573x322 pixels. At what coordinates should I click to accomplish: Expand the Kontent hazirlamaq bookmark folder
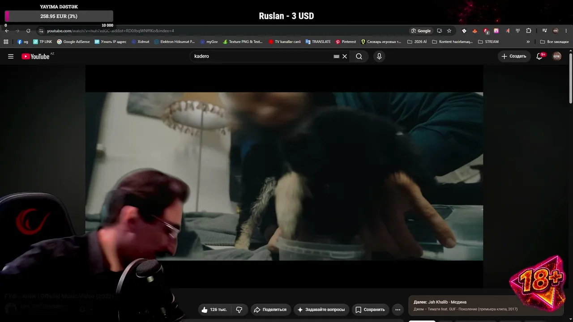coord(453,42)
